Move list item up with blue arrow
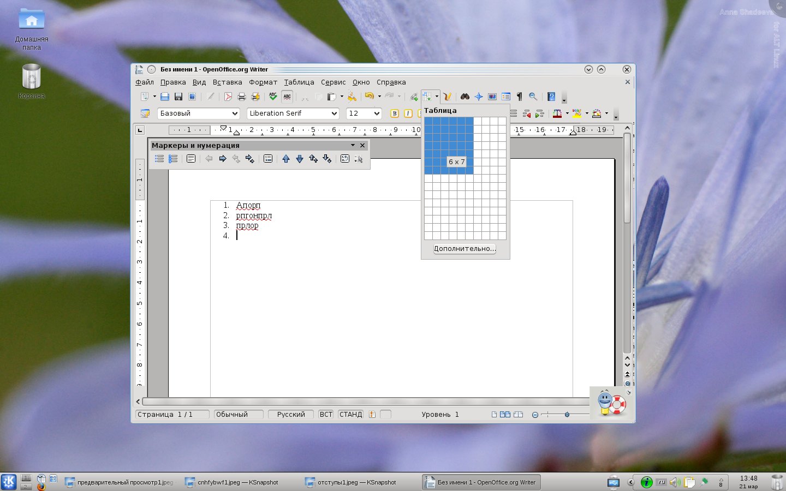Screen dimensions: 786x491 tap(285, 159)
